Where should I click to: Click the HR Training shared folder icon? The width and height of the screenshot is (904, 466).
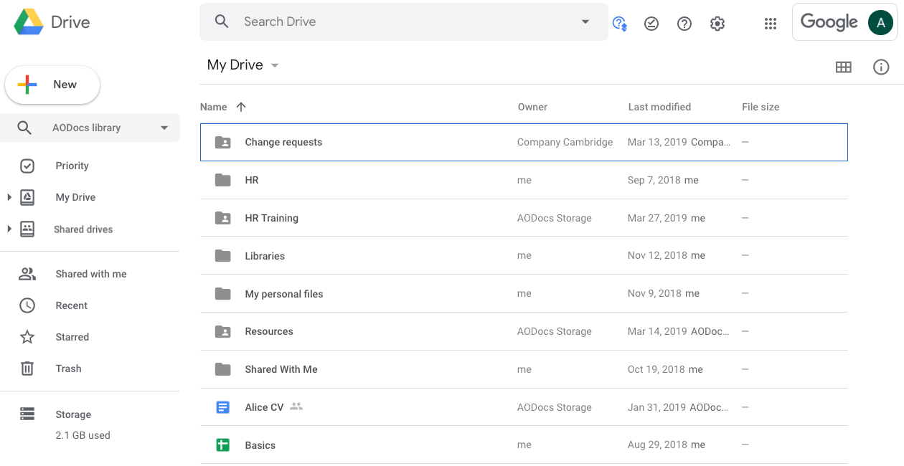point(223,218)
